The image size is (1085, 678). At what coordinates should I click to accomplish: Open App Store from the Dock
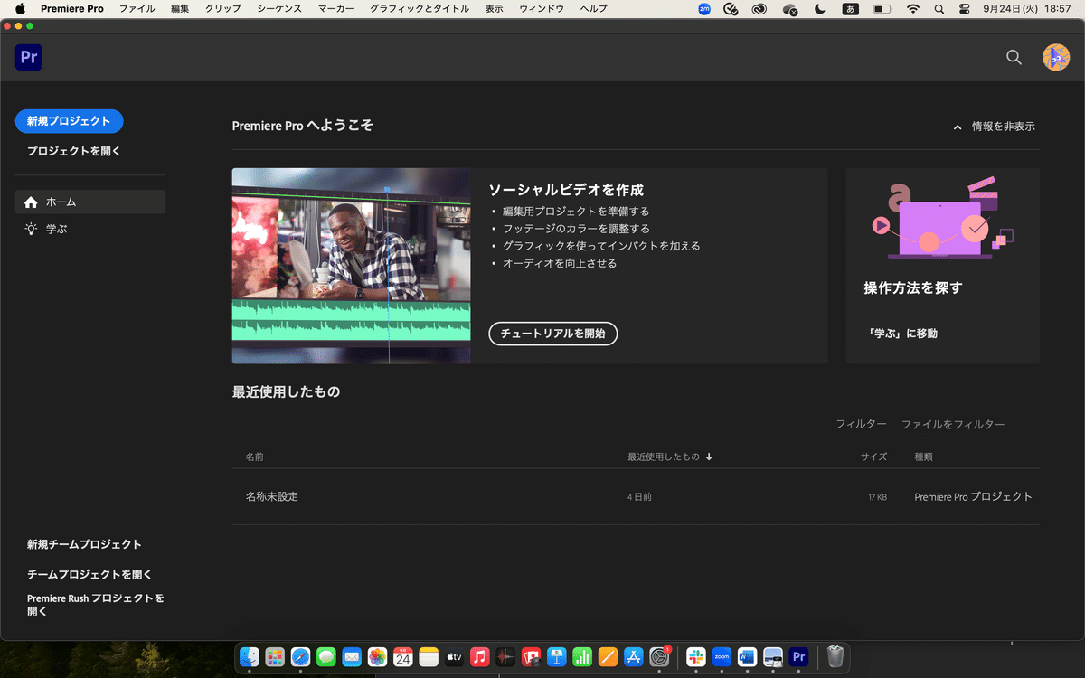pyautogui.click(x=634, y=657)
